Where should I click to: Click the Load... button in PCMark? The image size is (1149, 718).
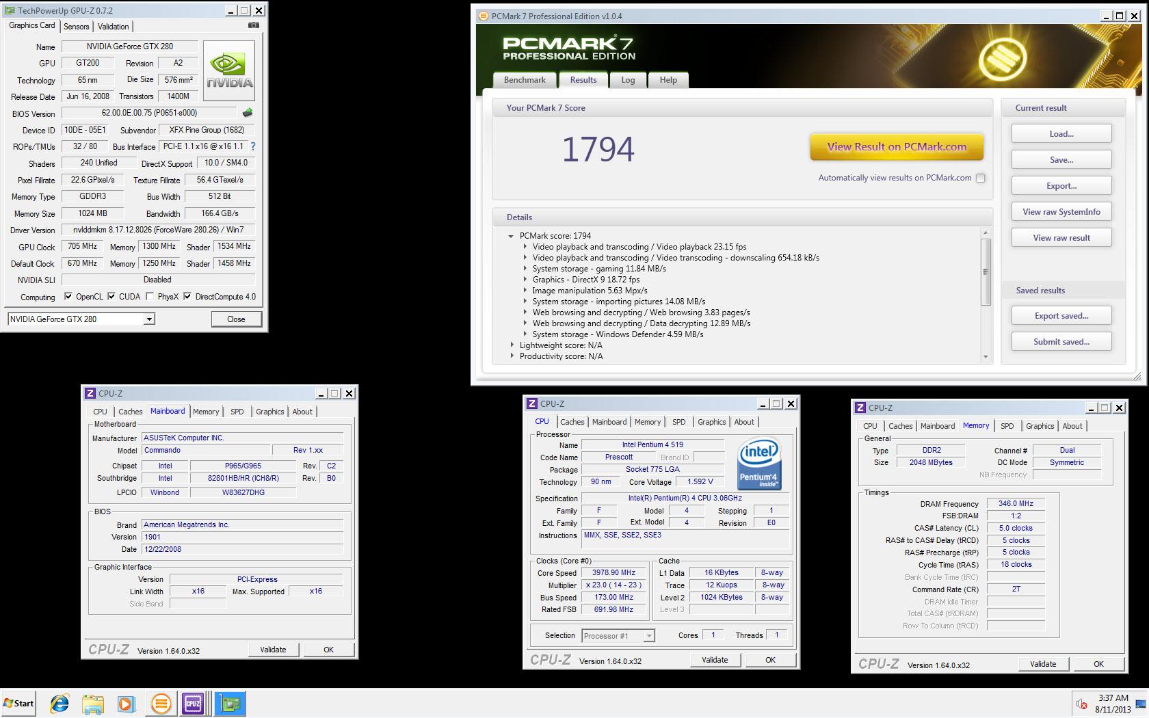coord(1061,134)
